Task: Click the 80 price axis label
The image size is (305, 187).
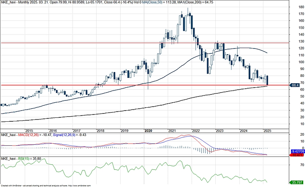Action: (302, 76)
